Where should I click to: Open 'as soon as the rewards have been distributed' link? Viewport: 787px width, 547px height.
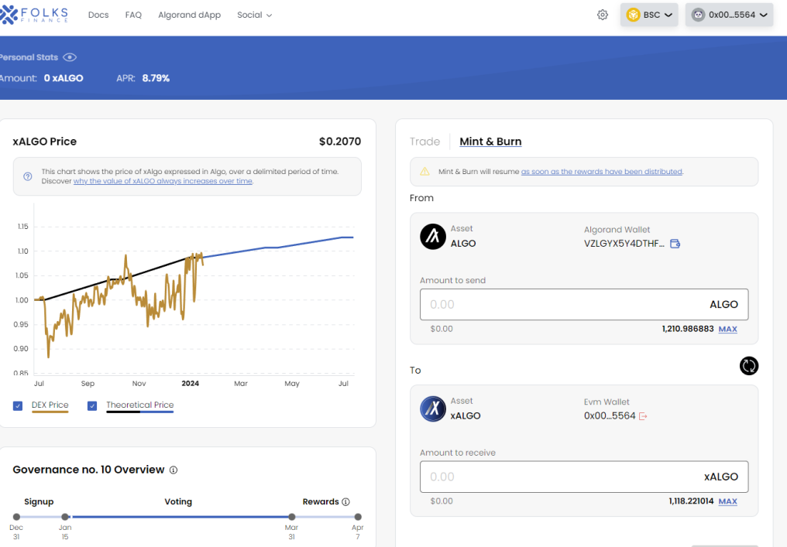click(601, 172)
